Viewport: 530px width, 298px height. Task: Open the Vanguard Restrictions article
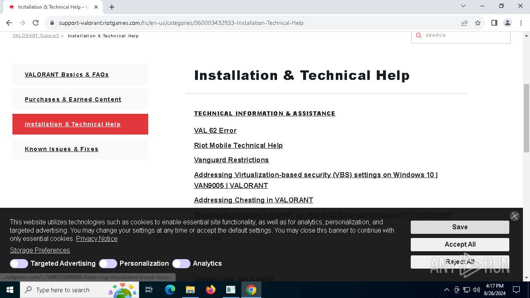[231, 160]
